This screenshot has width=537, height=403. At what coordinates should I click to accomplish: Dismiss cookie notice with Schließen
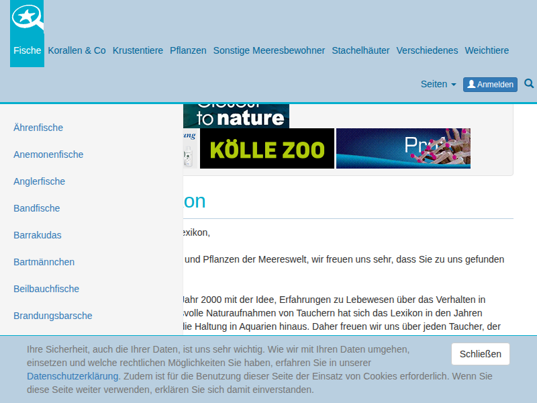[480, 354]
